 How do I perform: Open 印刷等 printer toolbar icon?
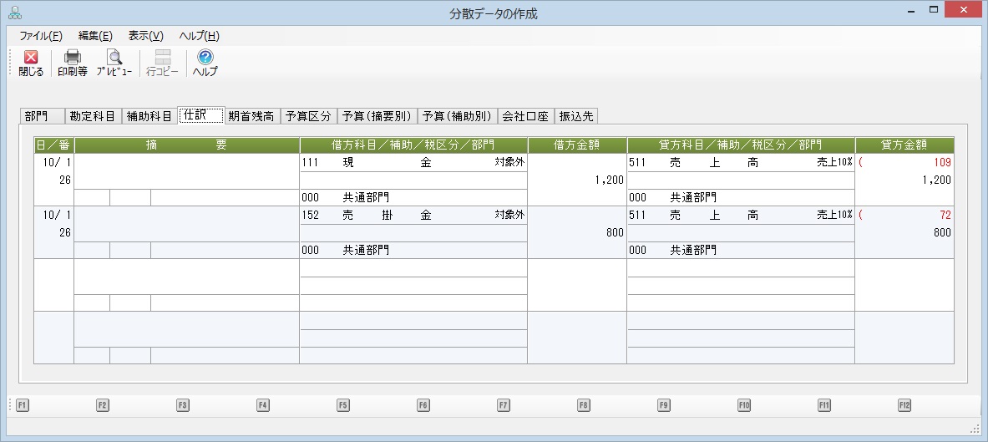click(x=73, y=57)
